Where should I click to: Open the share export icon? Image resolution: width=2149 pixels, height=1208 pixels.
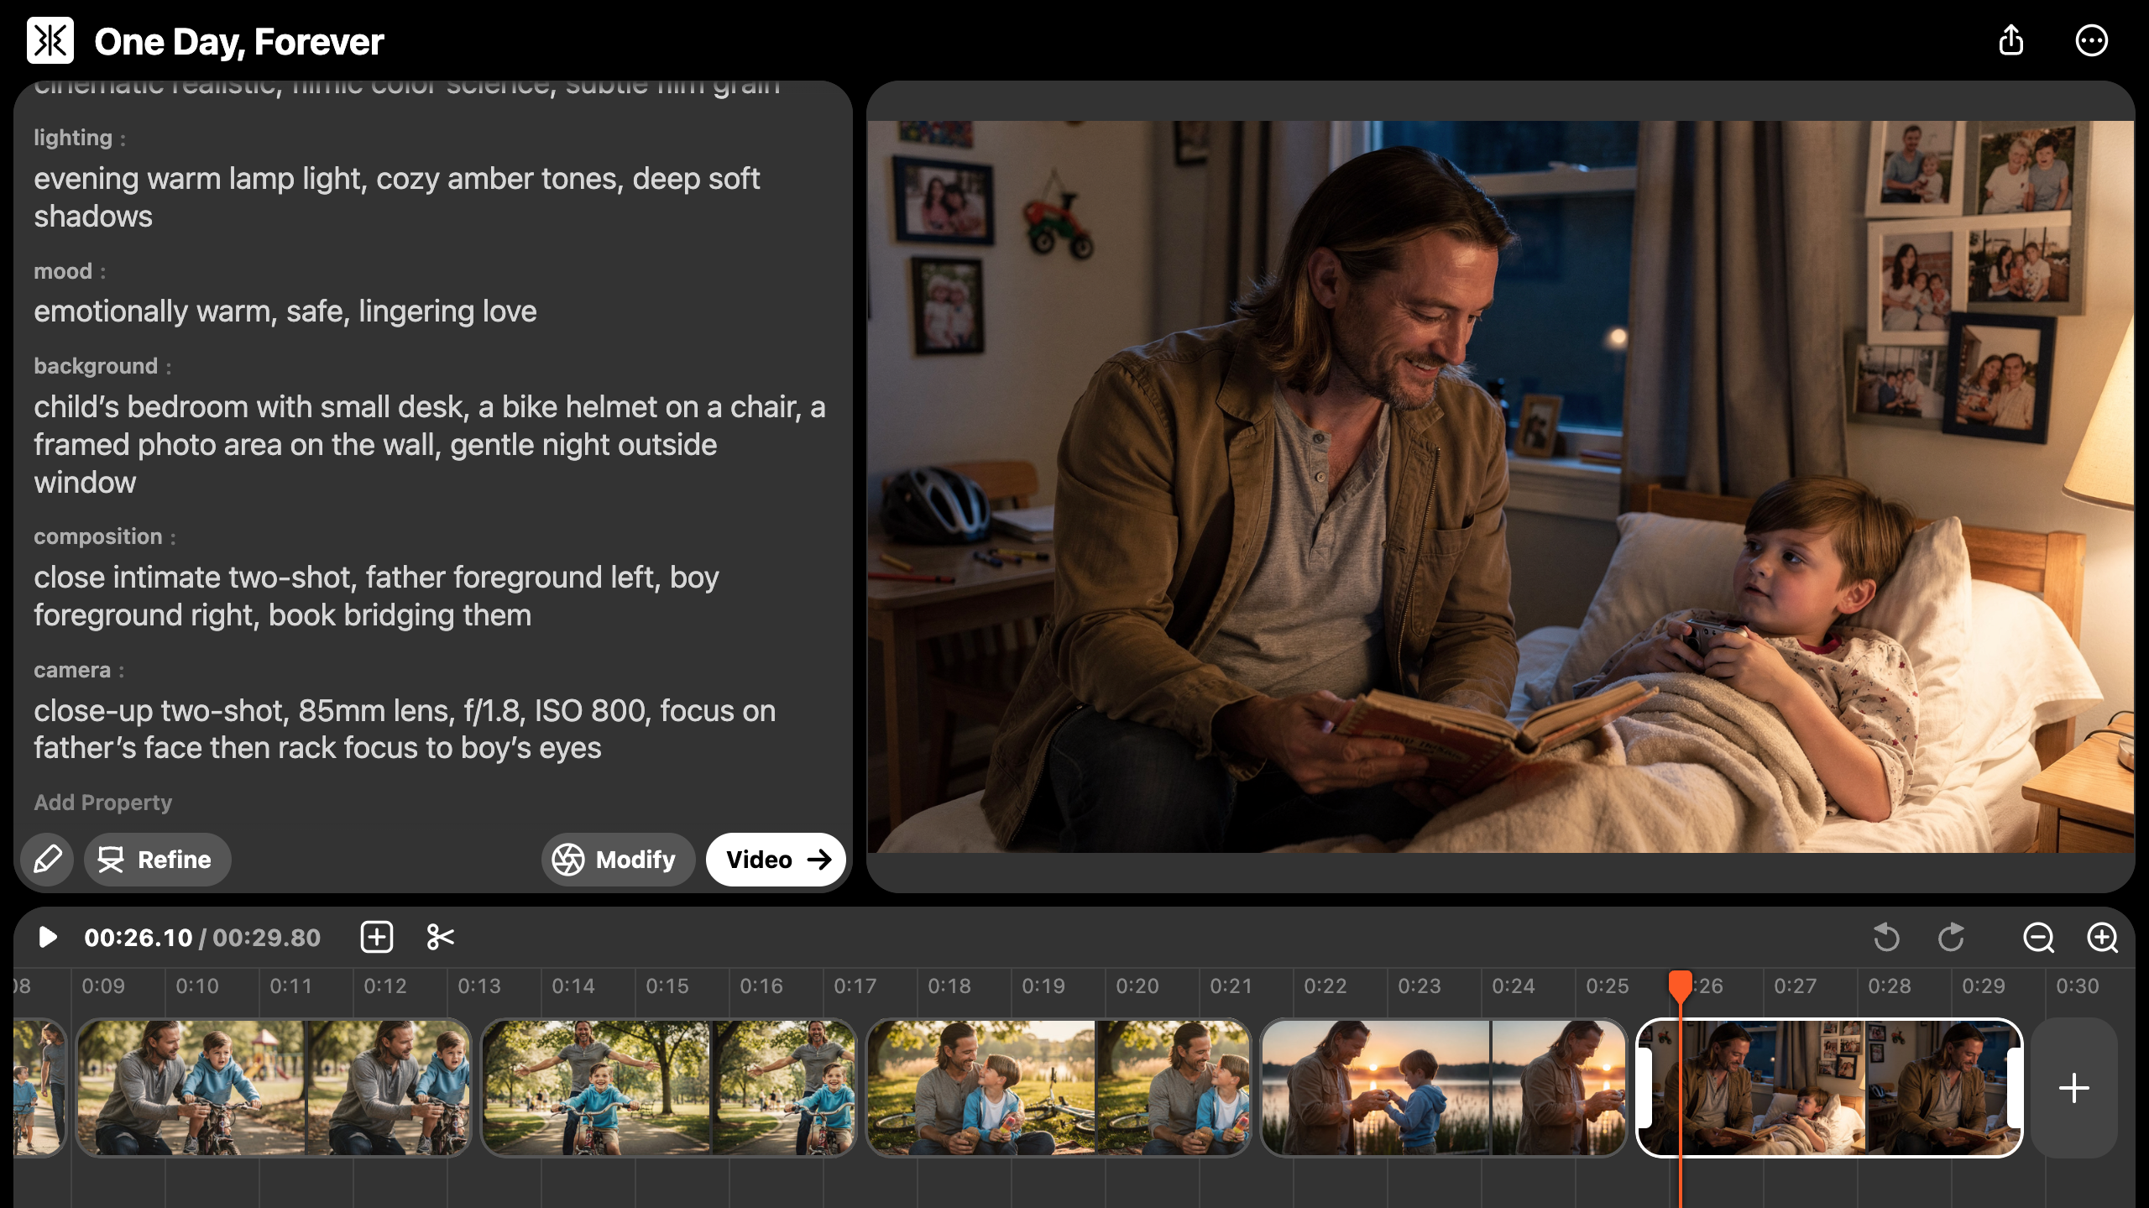tap(2010, 40)
